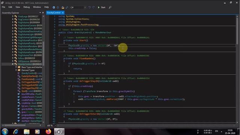Image resolution: width=240 pixels, height=135 pixels.
Task: Open the Debug menu
Action: coord(27,7)
